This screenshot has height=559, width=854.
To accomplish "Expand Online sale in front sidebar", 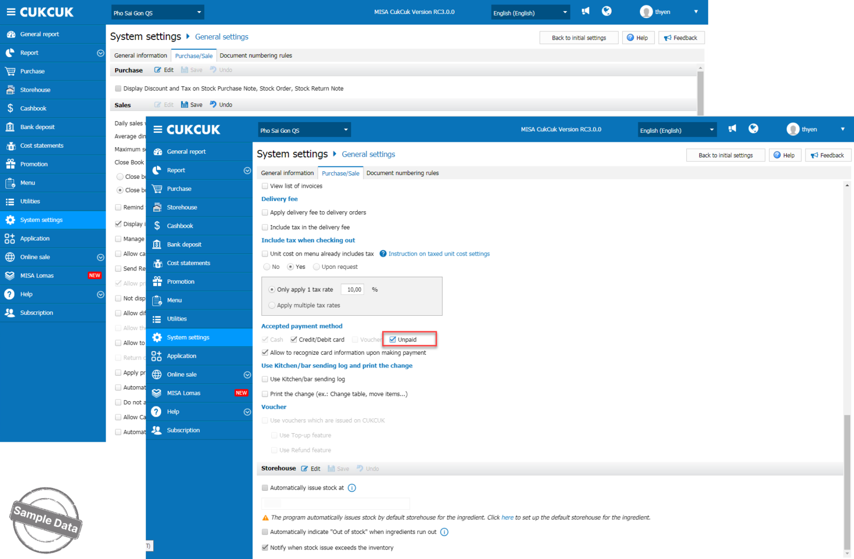I will [x=247, y=374].
